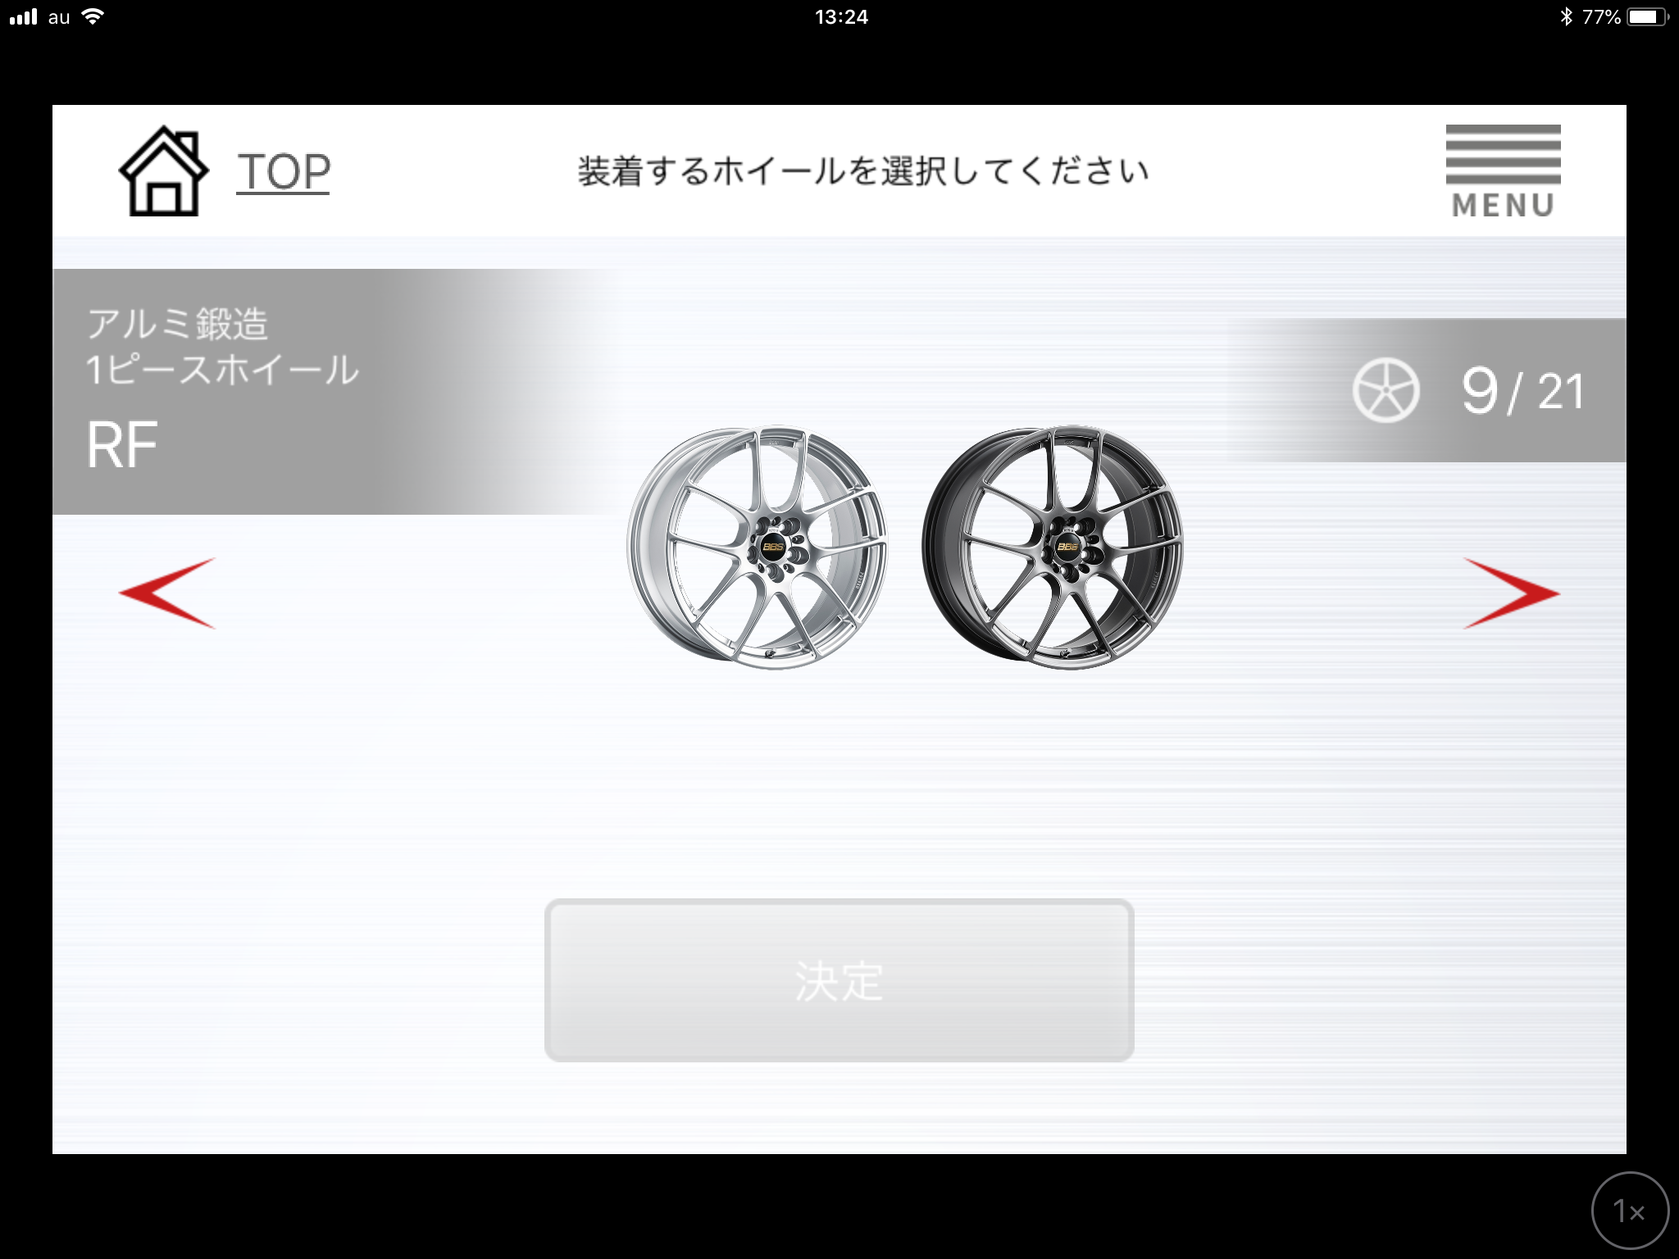Tap the cellular signal bars
1679x1259 pixels.
(x=23, y=16)
